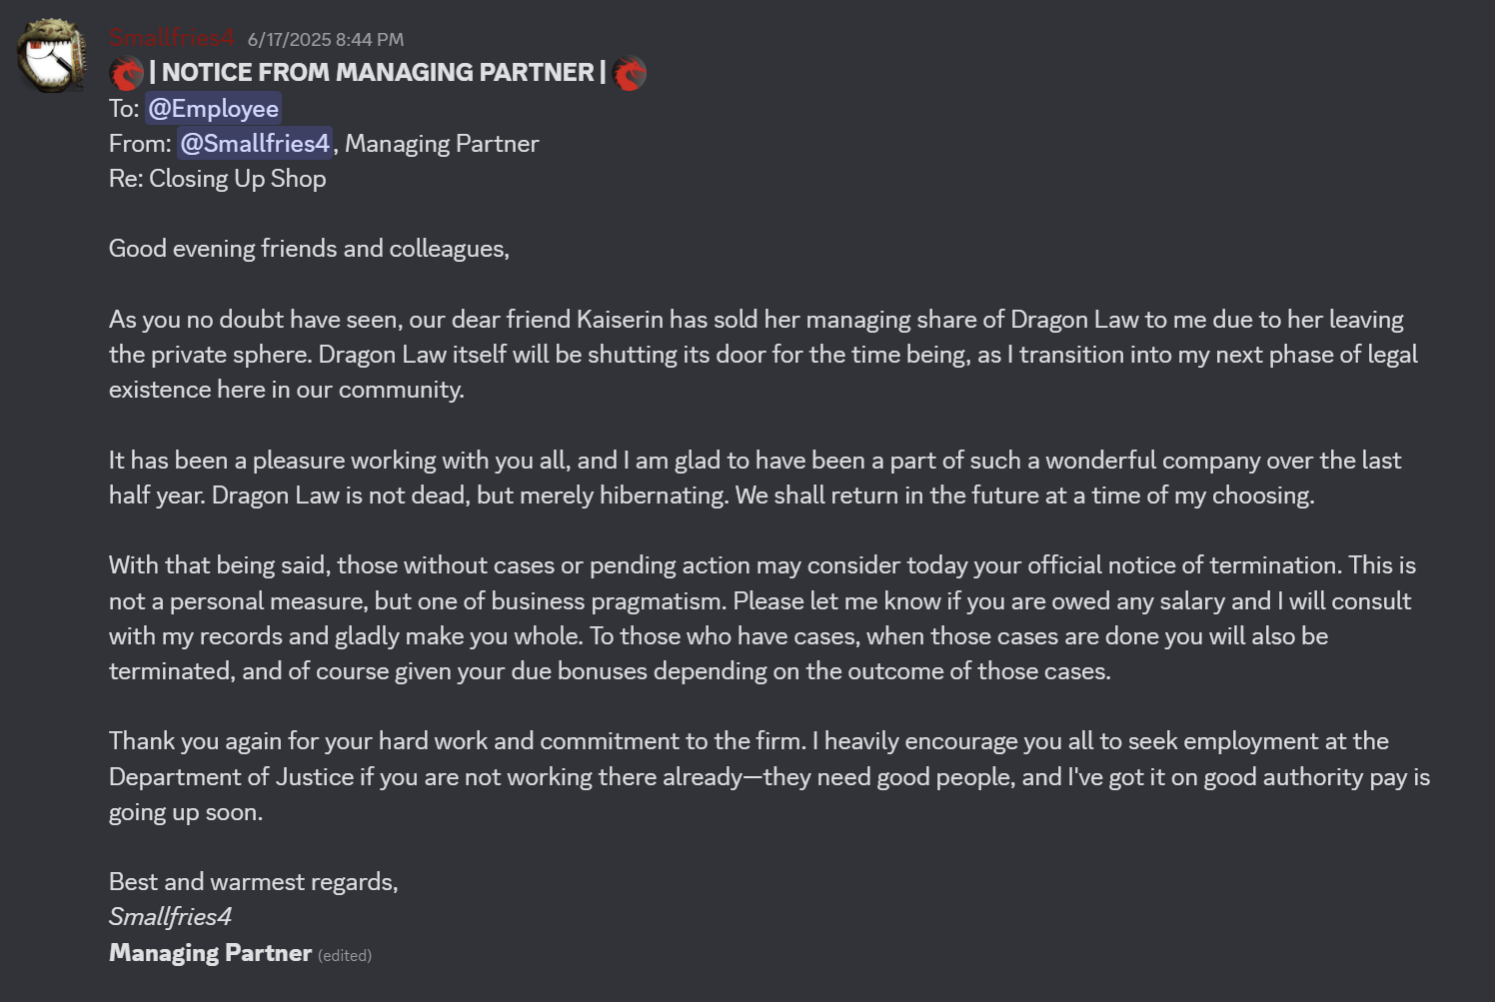Open the red Smallfries4 username in header
This screenshot has height=1002, width=1495.
pyautogui.click(x=171, y=38)
